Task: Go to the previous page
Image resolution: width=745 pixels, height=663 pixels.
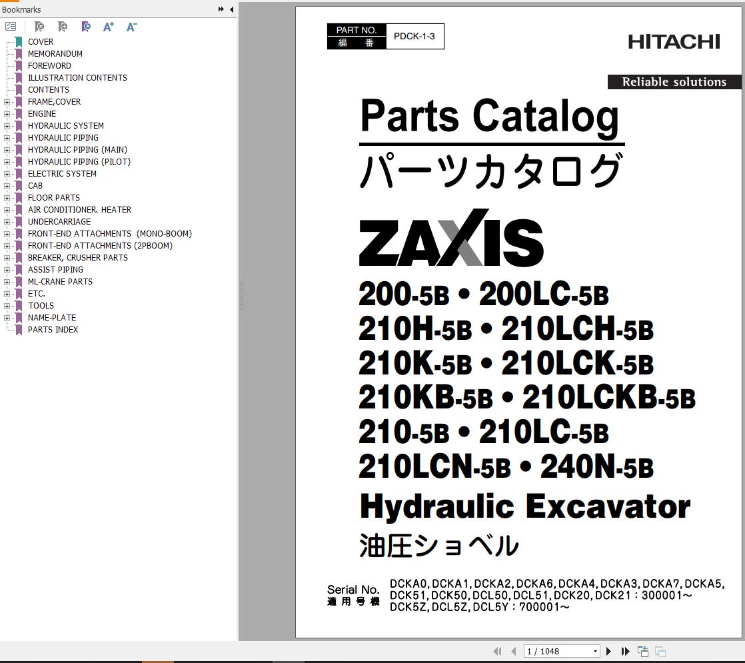Action: 513,651
